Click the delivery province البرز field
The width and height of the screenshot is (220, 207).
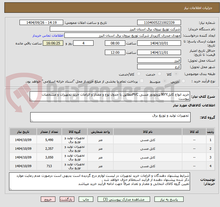pyautogui.click(x=159, y=60)
